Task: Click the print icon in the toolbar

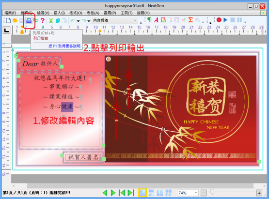Action: click(29, 20)
